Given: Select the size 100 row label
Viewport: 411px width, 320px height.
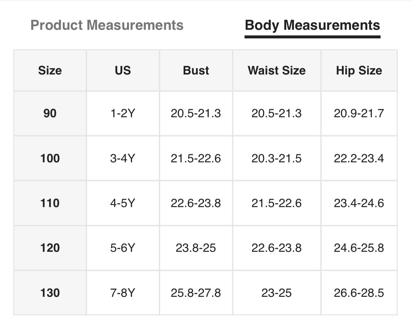Looking at the screenshot, I should pos(50,158).
